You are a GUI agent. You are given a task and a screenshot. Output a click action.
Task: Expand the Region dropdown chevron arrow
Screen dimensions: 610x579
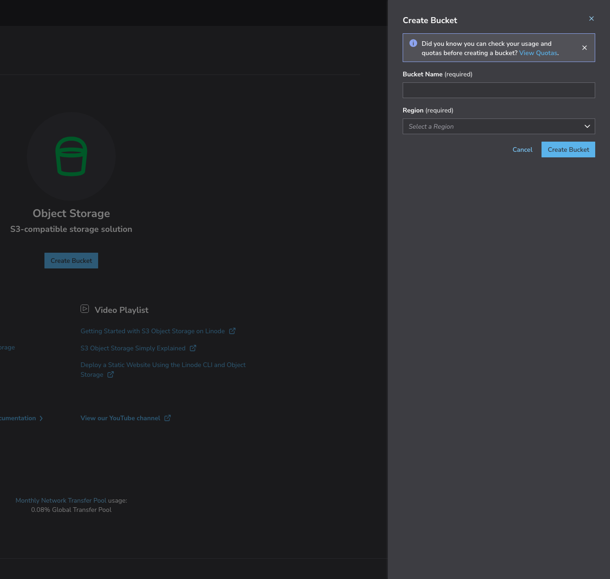click(x=587, y=126)
